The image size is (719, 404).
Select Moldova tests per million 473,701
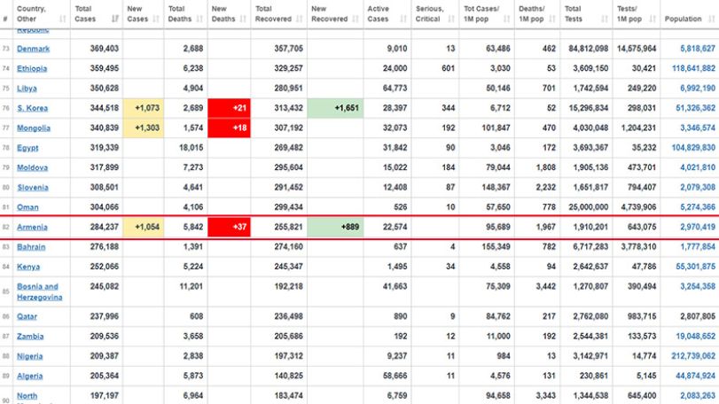coord(642,167)
